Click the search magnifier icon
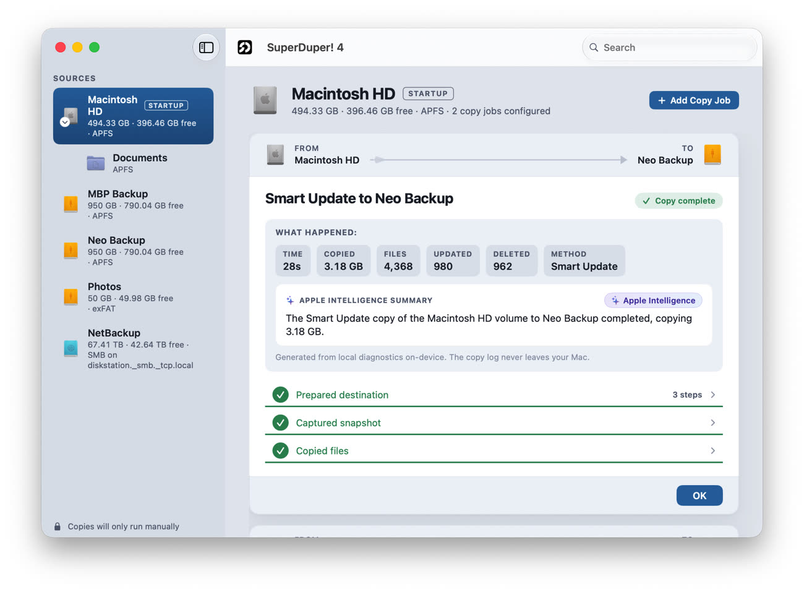Image resolution: width=804 pixels, height=592 pixels. point(594,48)
